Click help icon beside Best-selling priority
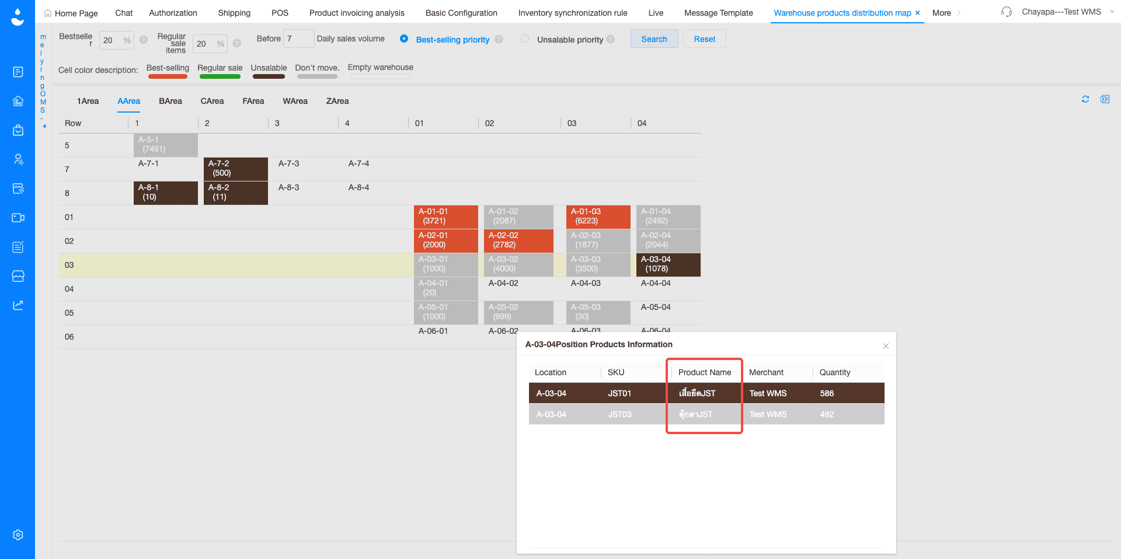Viewport: 1121px width, 559px height. [x=499, y=39]
